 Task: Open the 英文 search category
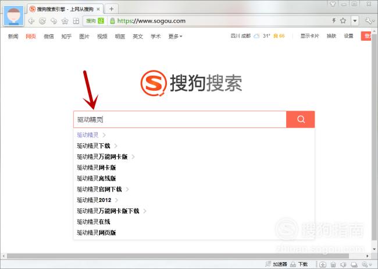coord(138,37)
